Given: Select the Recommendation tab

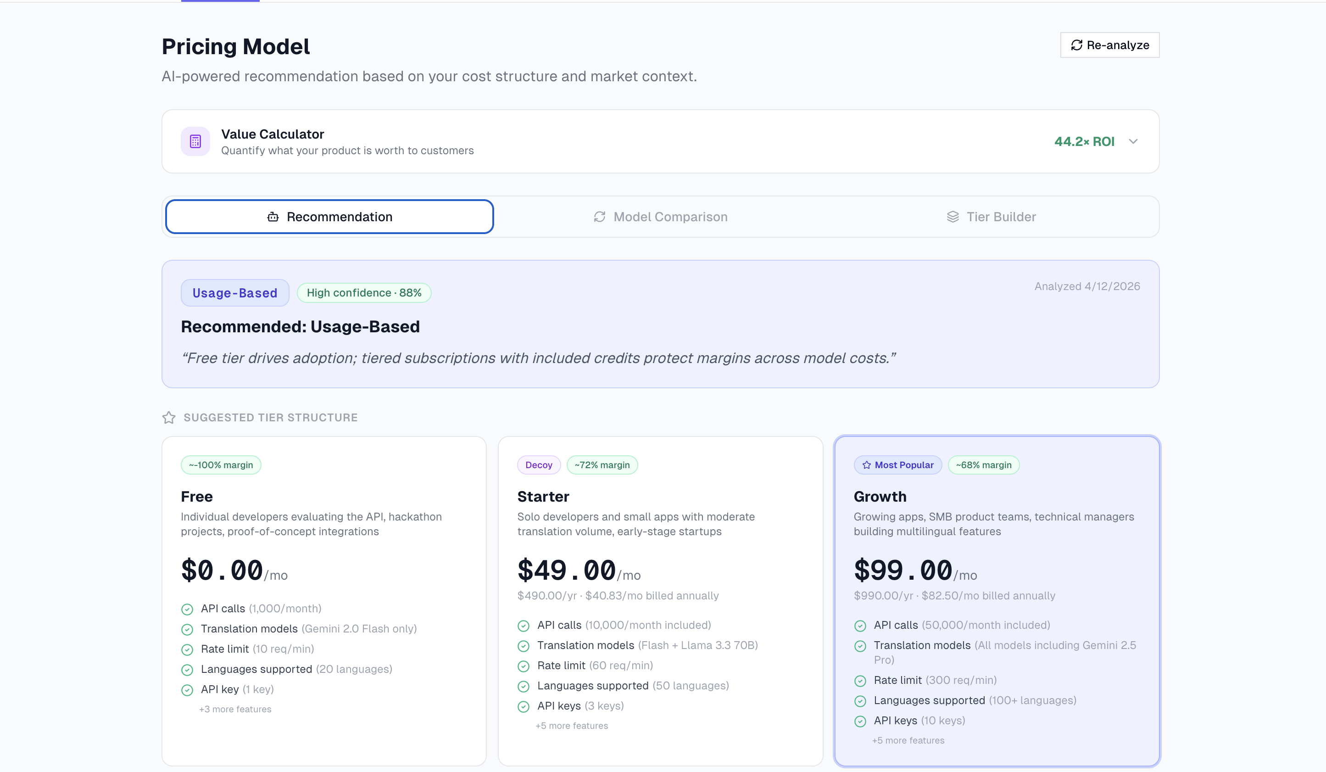Looking at the screenshot, I should click(329, 216).
